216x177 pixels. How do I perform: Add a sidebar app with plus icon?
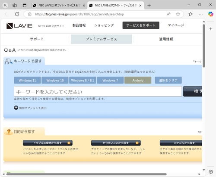pyautogui.click(x=211, y=29)
